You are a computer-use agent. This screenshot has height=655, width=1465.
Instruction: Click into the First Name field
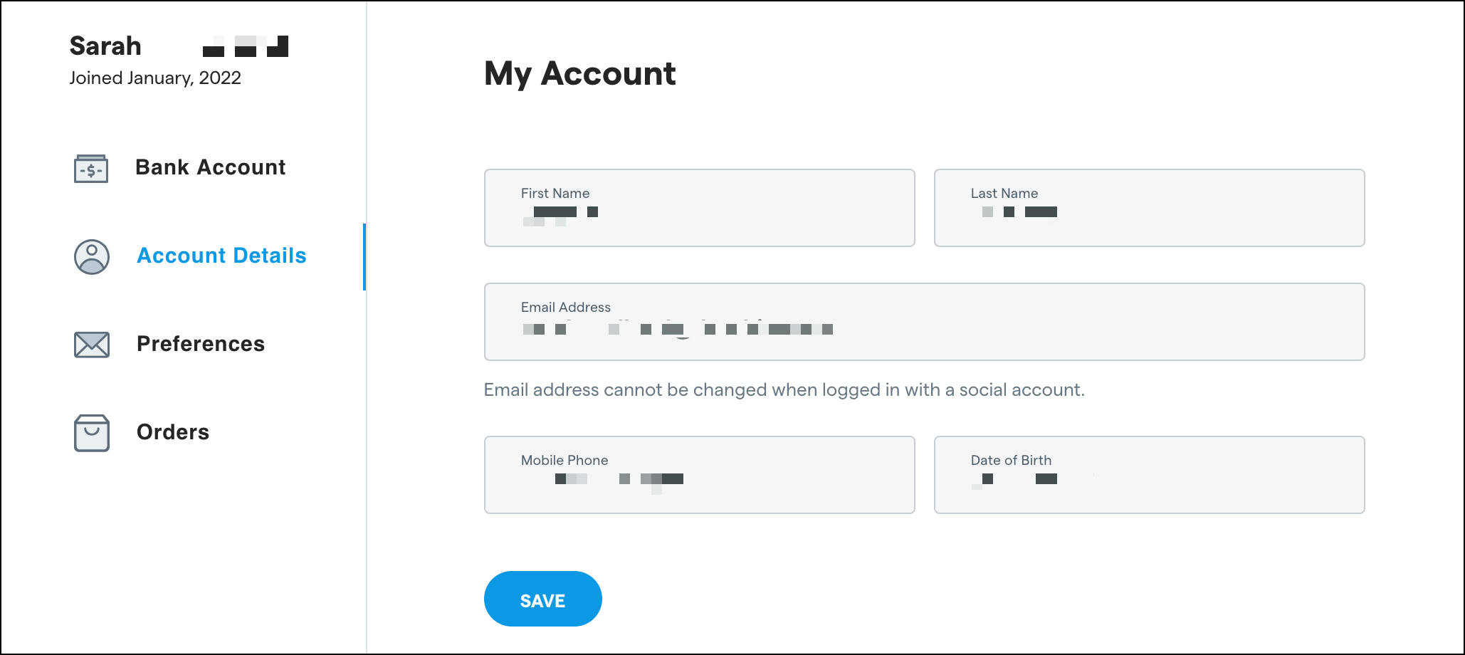[x=699, y=208]
